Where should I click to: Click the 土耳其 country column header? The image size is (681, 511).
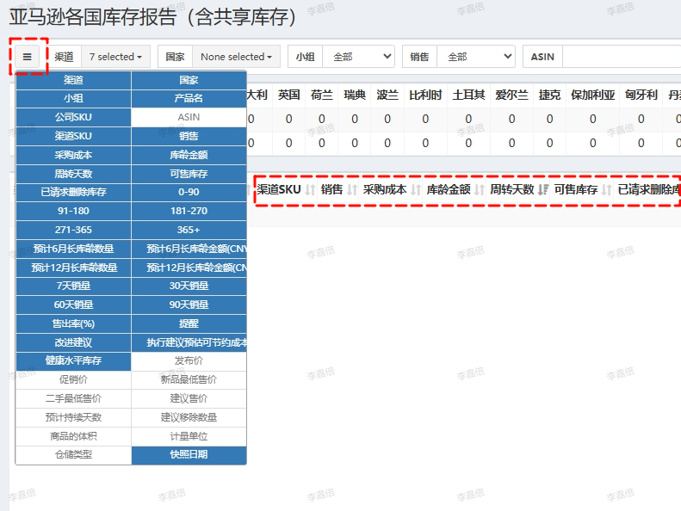[468, 95]
